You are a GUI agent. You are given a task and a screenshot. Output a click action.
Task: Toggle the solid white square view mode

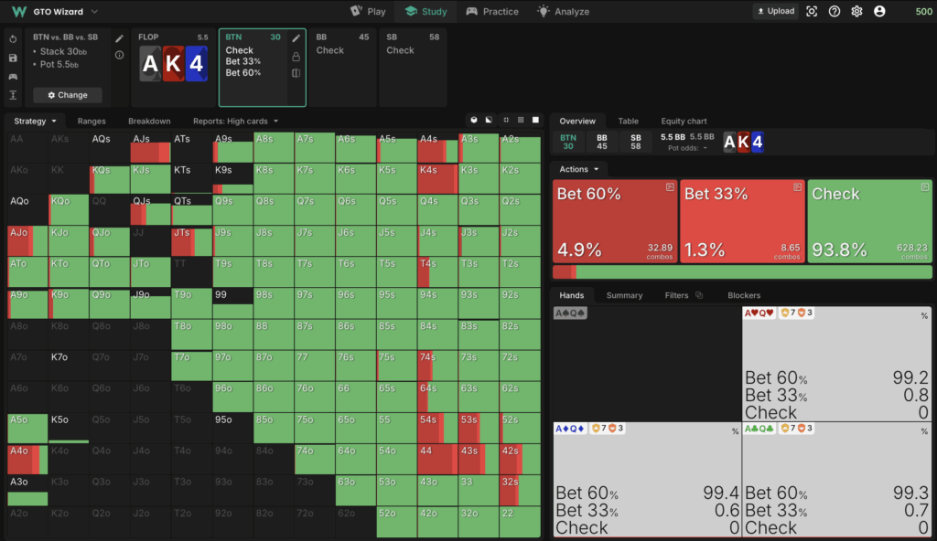(535, 120)
